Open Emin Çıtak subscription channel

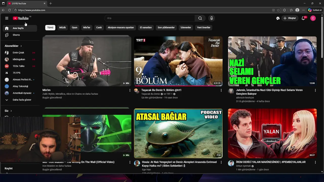coord(20,53)
